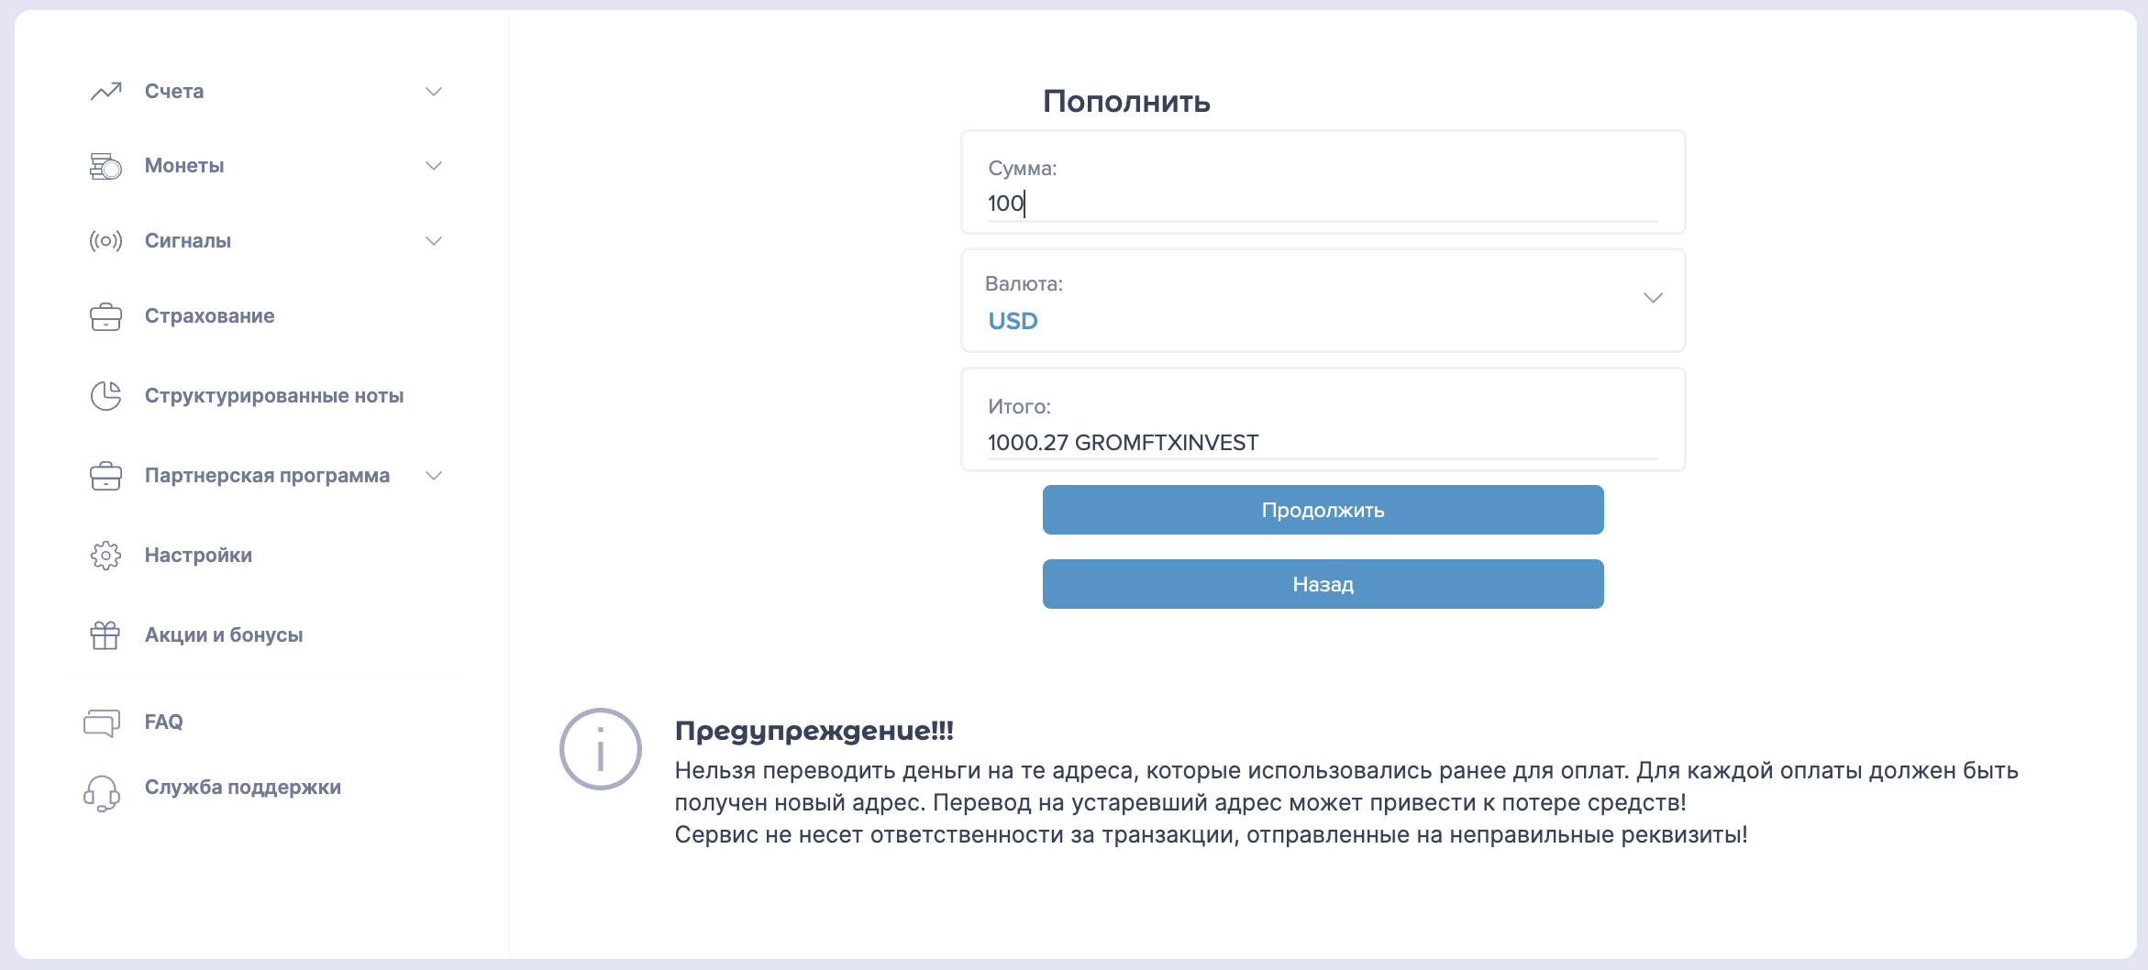The height and width of the screenshot is (970, 2148).
Task: Open Партнерская программа menu item
Action: click(x=267, y=476)
